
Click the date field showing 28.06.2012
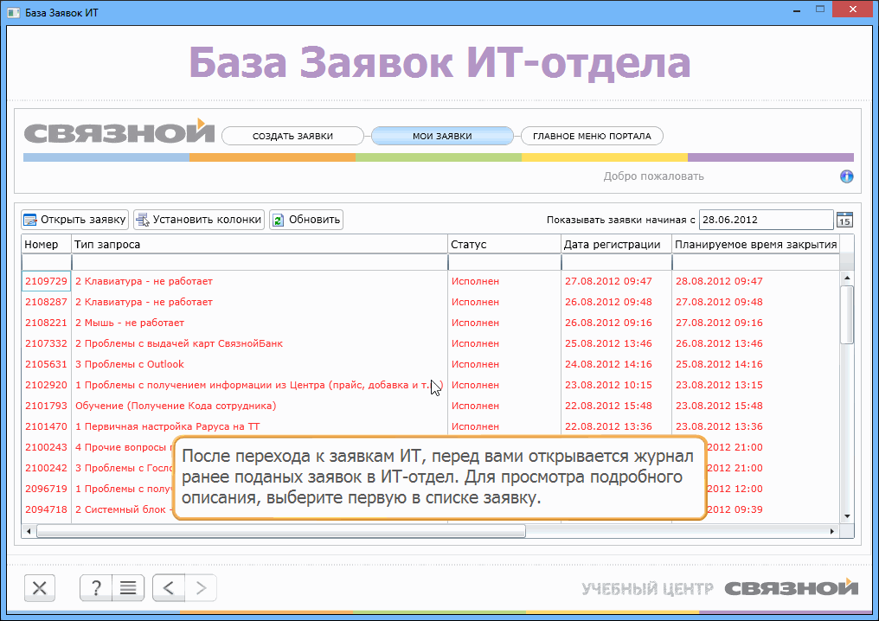click(x=767, y=220)
